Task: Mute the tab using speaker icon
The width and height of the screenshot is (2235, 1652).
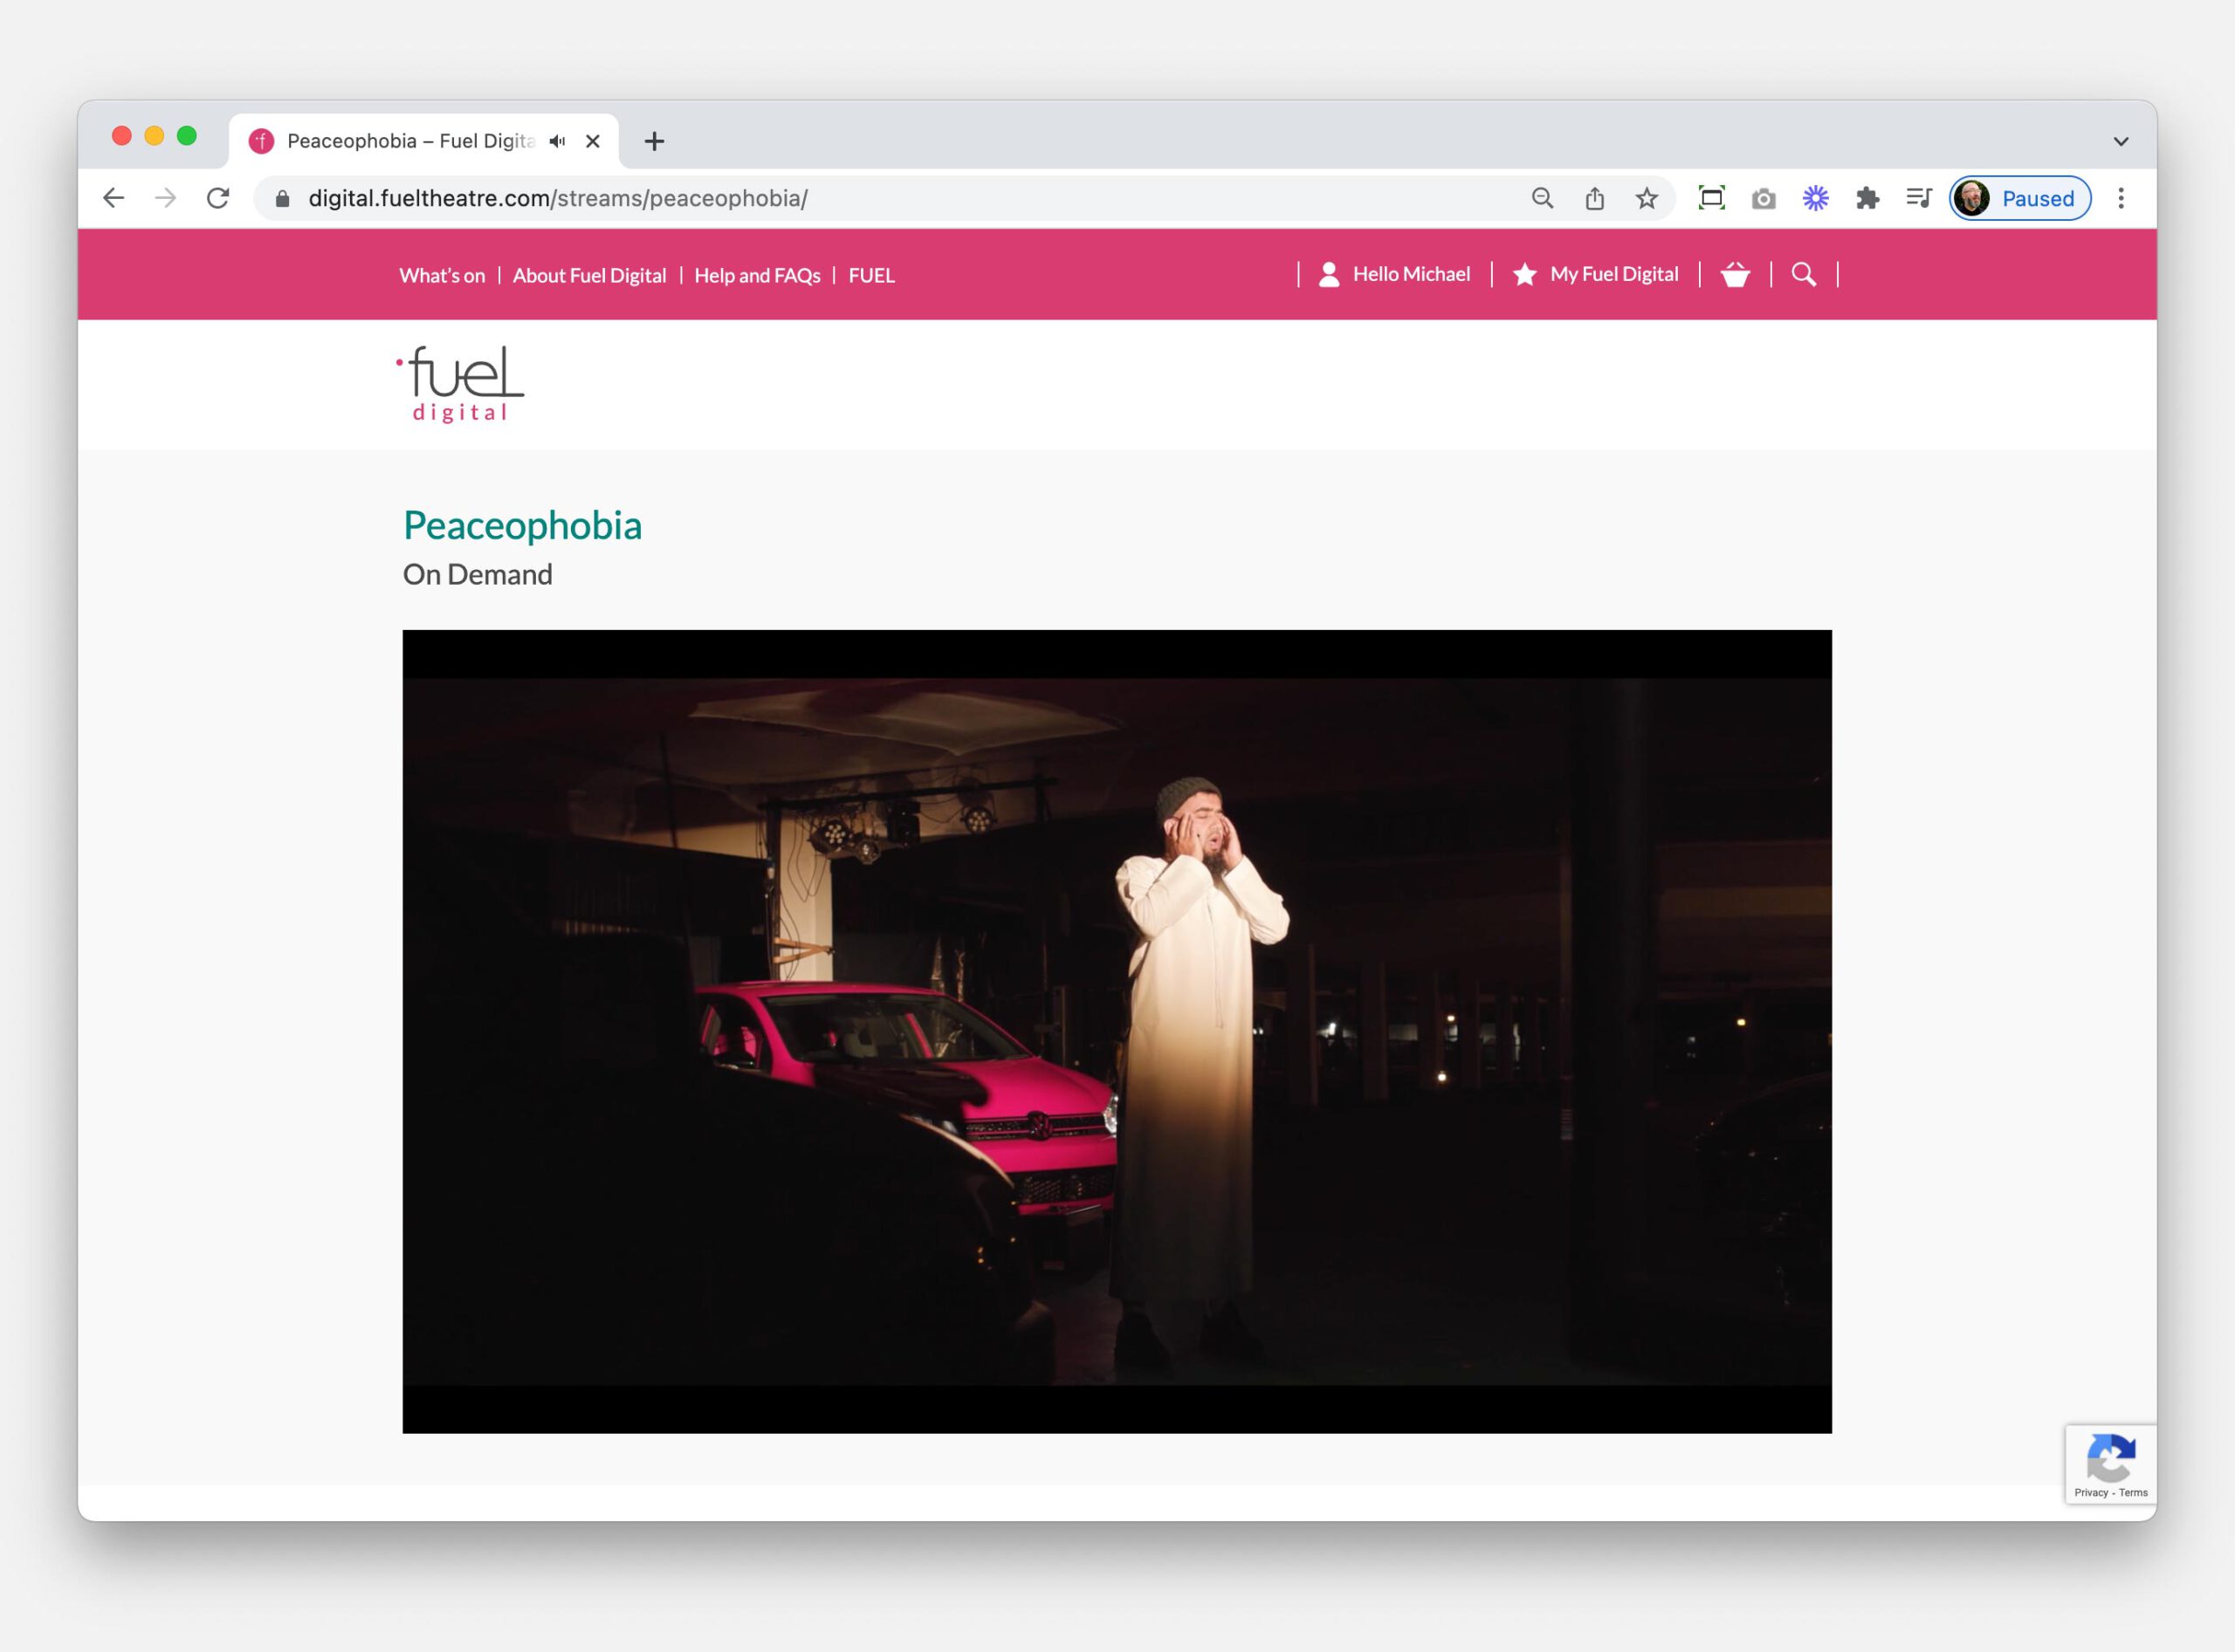Action: (x=557, y=141)
